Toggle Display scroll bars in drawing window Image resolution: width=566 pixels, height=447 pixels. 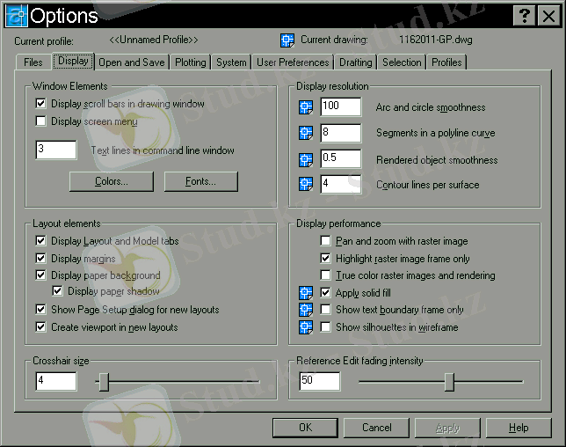tap(40, 104)
